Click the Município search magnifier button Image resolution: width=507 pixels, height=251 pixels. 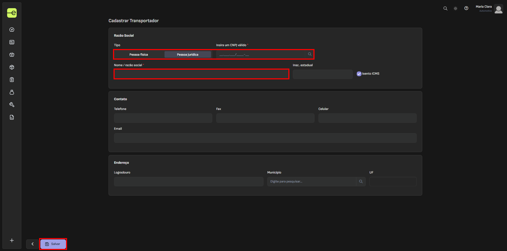(361, 182)
